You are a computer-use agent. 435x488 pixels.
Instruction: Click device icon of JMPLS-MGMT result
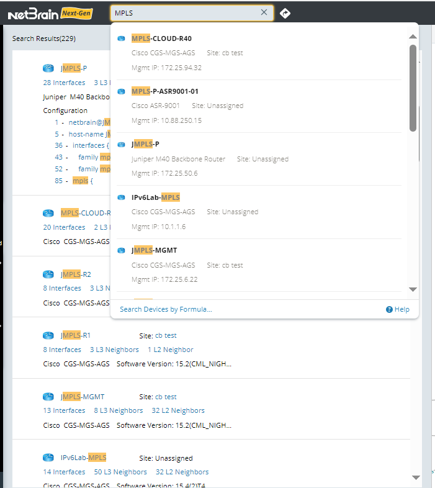[x=48, y=397]
